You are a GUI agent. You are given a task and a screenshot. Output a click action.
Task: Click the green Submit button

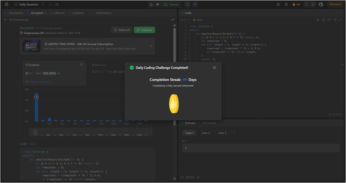point(172,4)
